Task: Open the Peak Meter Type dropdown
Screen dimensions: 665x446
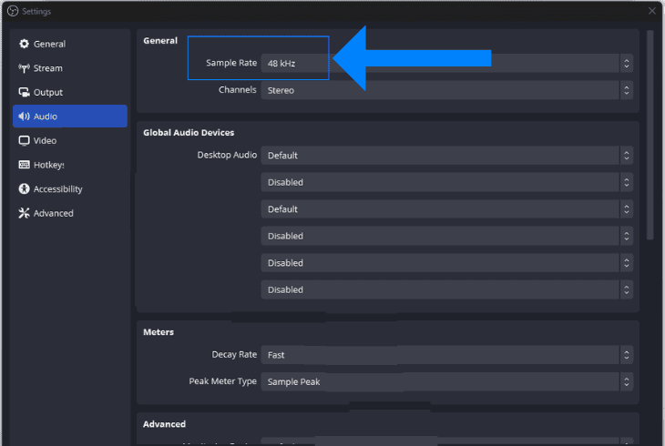Action: tap(447, 382)
